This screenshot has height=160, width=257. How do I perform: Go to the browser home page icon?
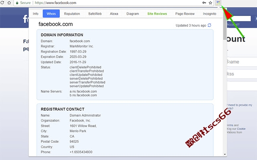[9, 3]
